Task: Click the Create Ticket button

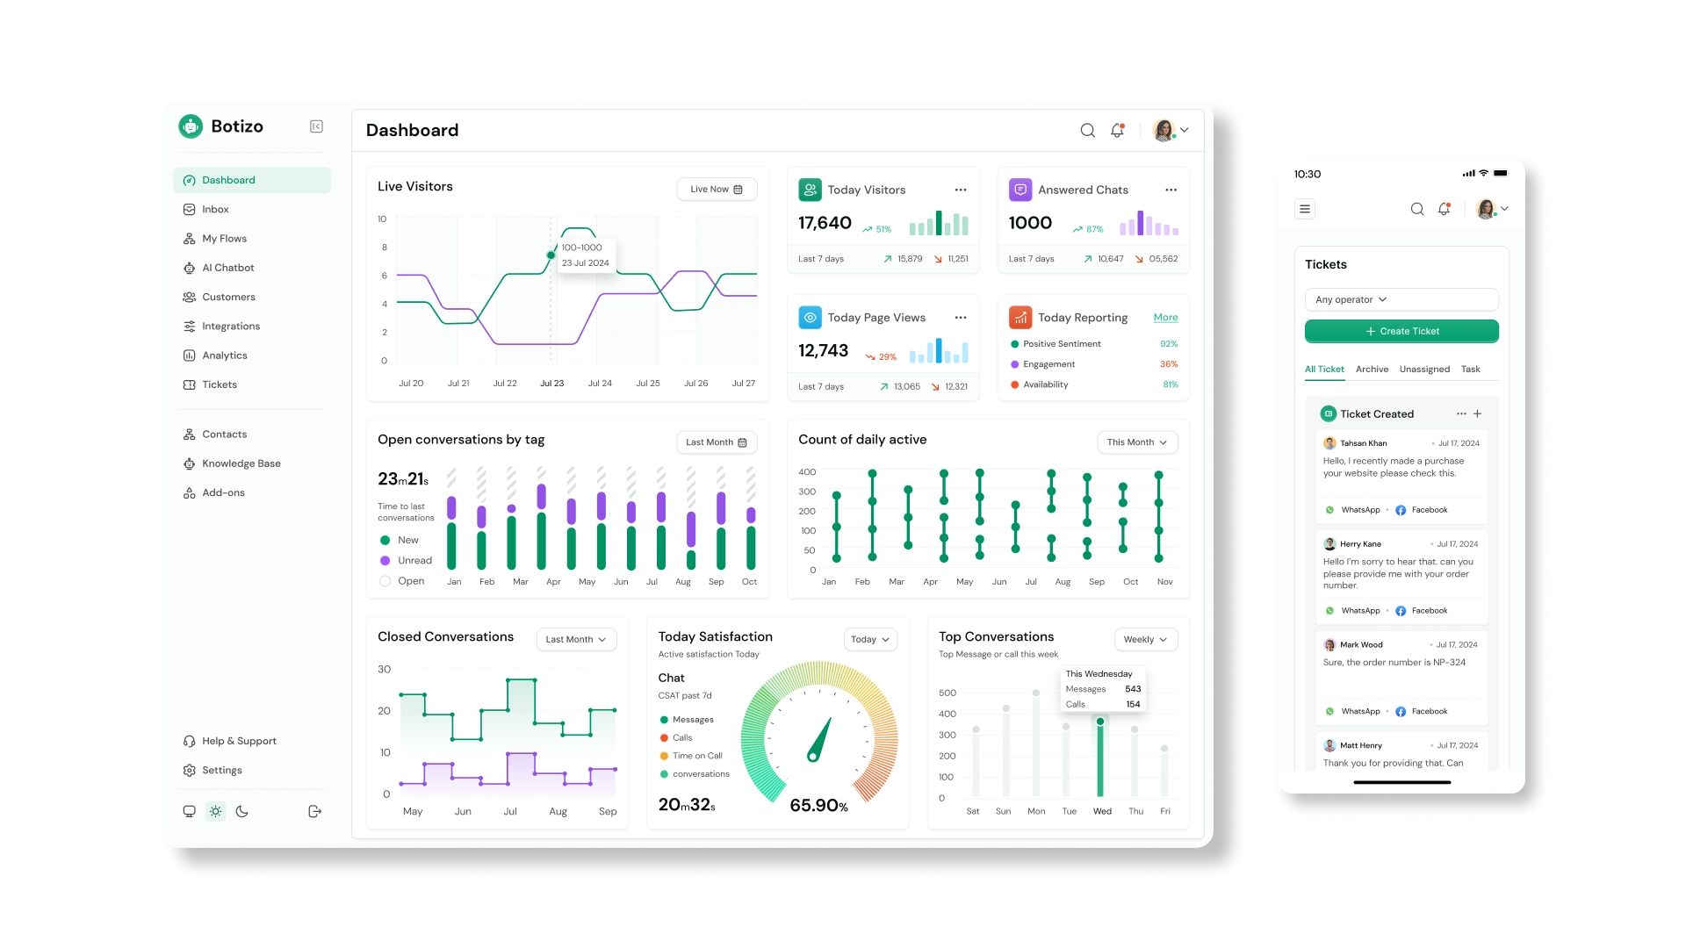Action: click(1401, 331)
